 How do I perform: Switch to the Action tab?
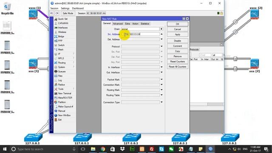[x=135, y=24]
